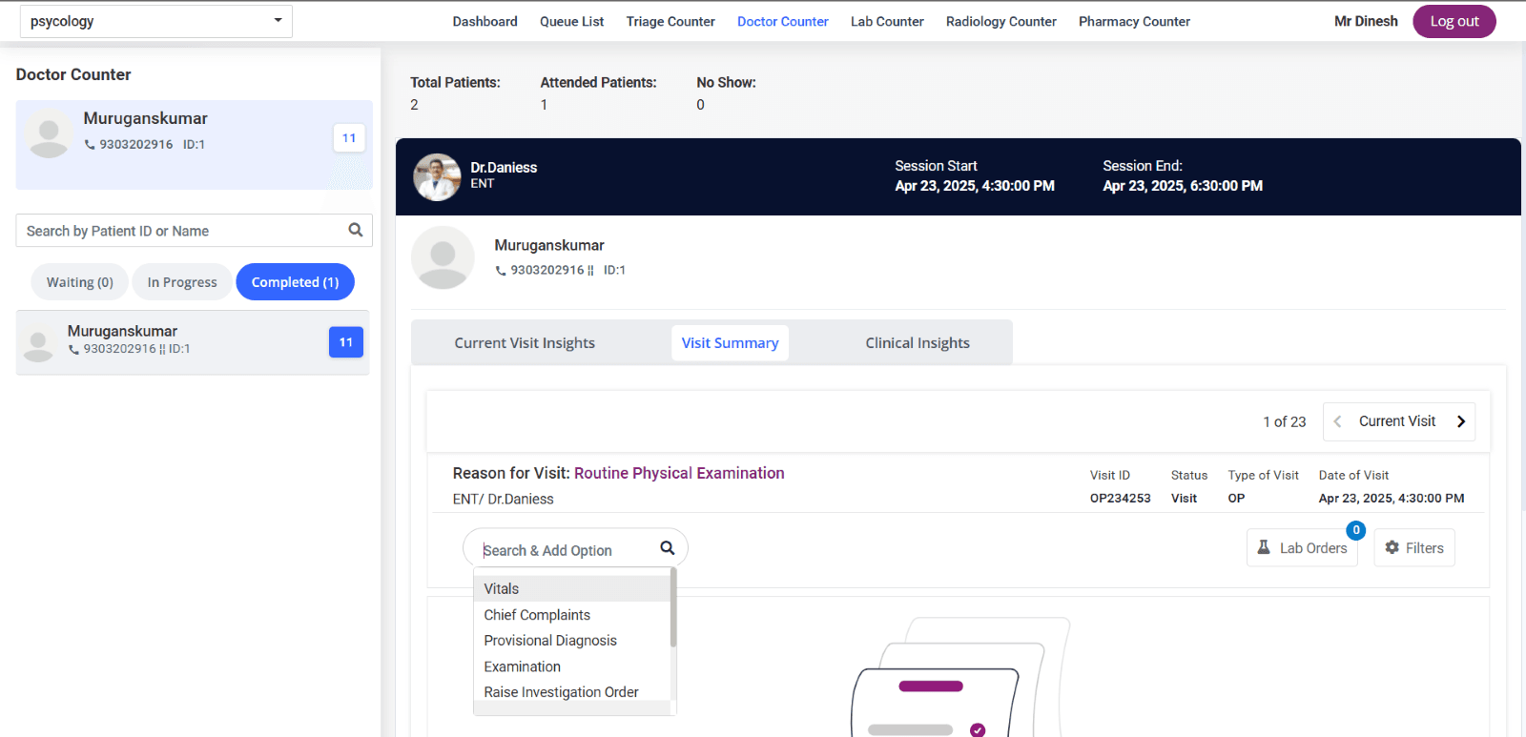Select the Completed (1) filter
This screenshot has height=737, width=1526.
click(295, 282)
